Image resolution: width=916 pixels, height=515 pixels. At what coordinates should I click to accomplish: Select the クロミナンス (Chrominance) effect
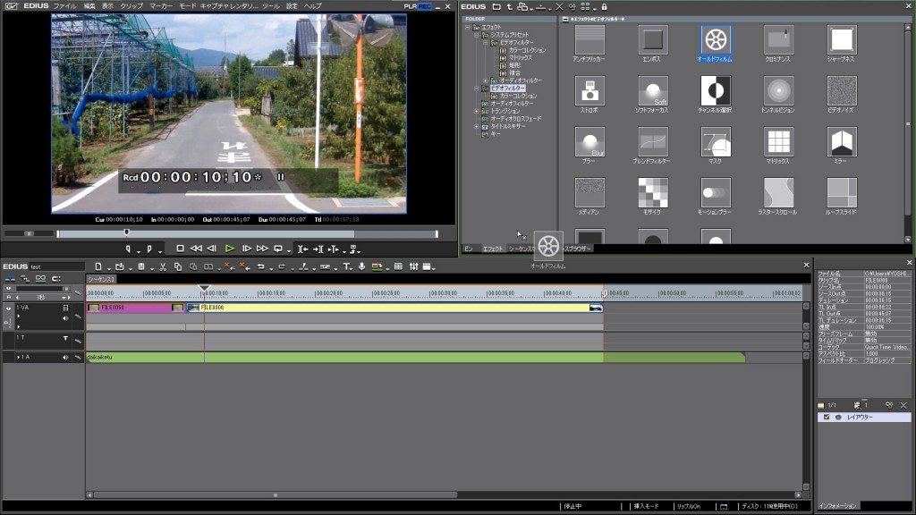(778, 40)
